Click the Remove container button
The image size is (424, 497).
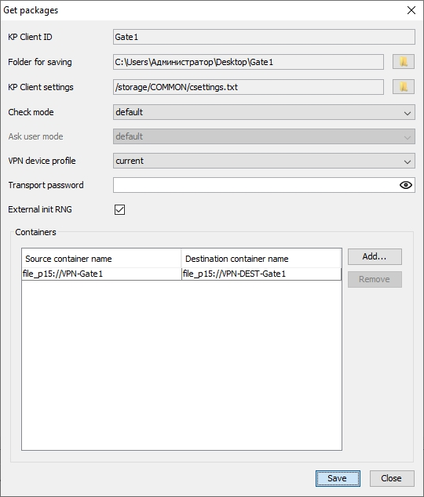tap(375, 279)
